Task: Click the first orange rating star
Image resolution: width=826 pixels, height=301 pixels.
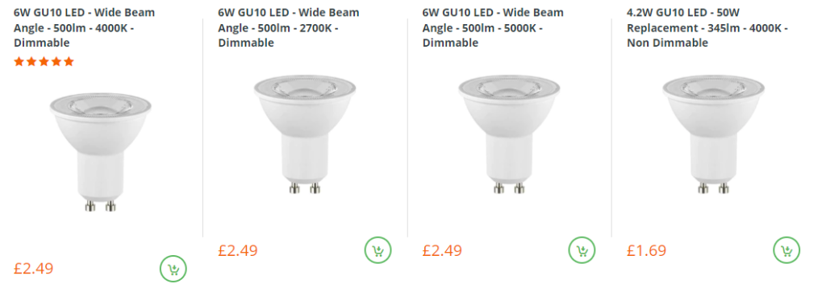Action: tap(19, 62)
